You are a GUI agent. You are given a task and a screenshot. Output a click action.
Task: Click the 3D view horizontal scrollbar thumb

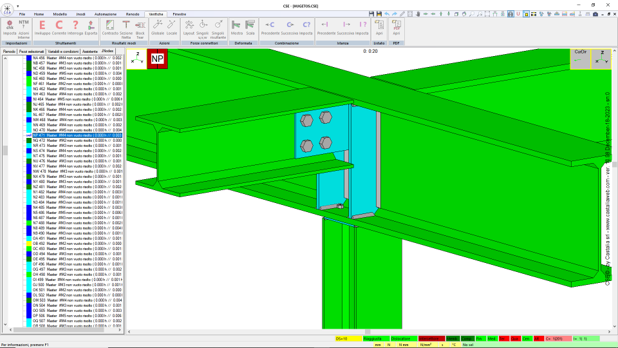pos(368,332)
